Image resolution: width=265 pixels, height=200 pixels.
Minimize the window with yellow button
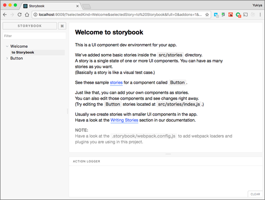click(10, 5)
